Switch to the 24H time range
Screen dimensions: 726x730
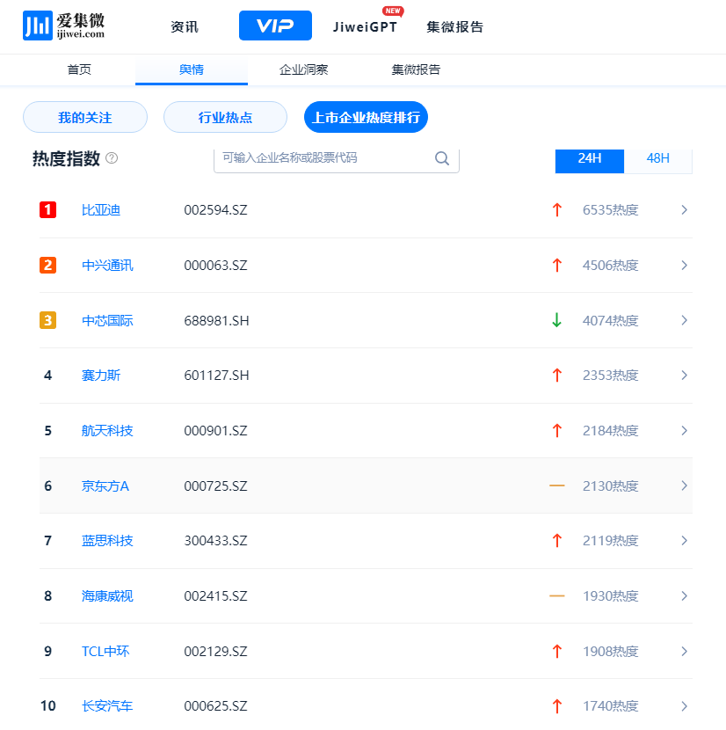pyautogui.click(x=589, y=158)
